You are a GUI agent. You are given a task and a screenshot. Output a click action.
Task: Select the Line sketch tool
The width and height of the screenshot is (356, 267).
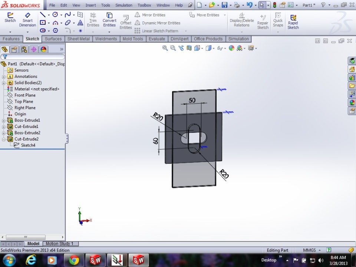tap(43, 15)
